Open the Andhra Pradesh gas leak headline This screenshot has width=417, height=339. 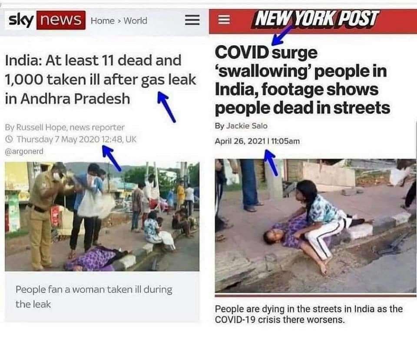100,80
